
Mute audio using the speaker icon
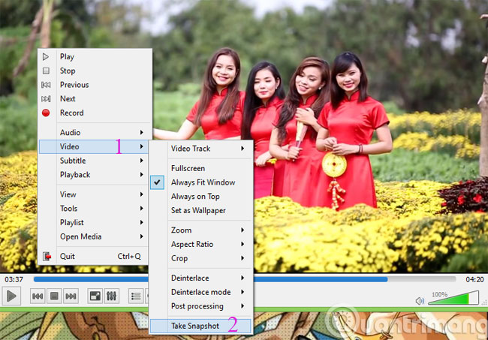[420, 301]
